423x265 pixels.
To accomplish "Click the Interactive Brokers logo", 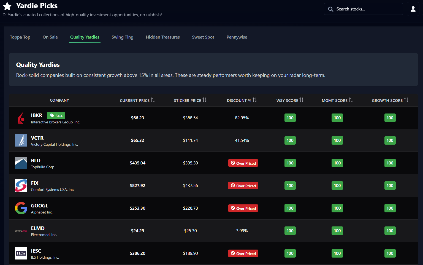I will [x=21, y=118].
